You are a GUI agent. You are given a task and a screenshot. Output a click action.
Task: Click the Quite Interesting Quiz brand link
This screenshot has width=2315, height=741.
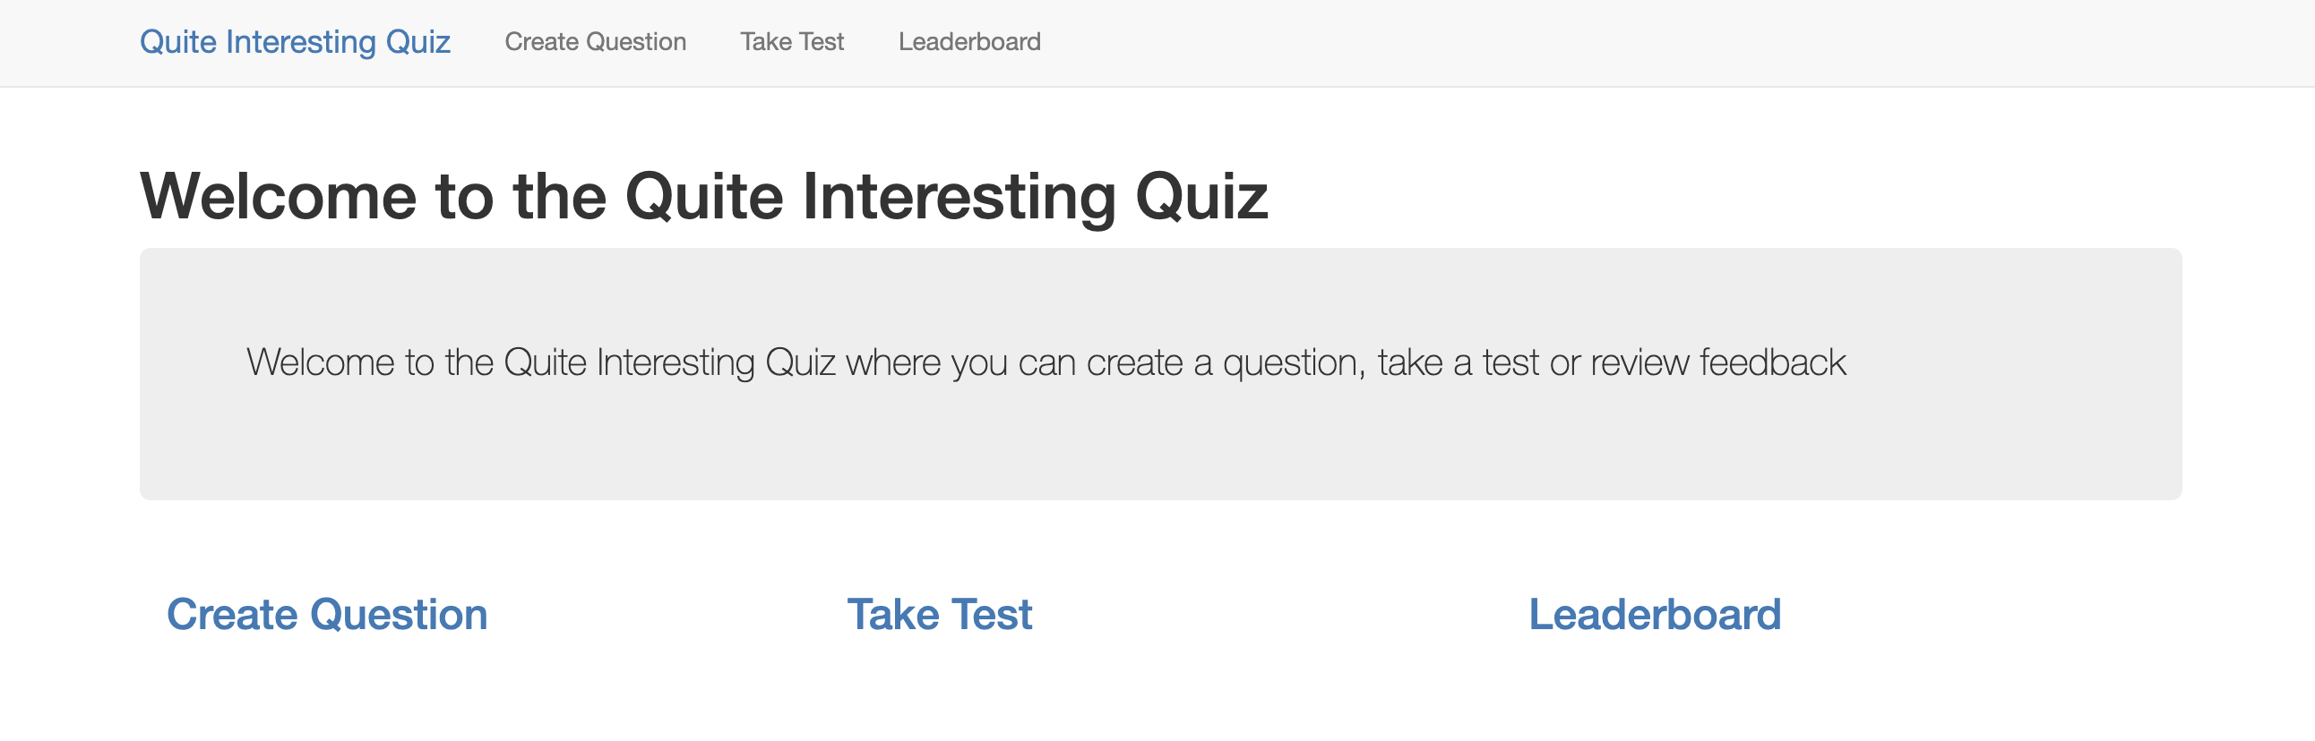pyautogui.click(x=296, y=41)
